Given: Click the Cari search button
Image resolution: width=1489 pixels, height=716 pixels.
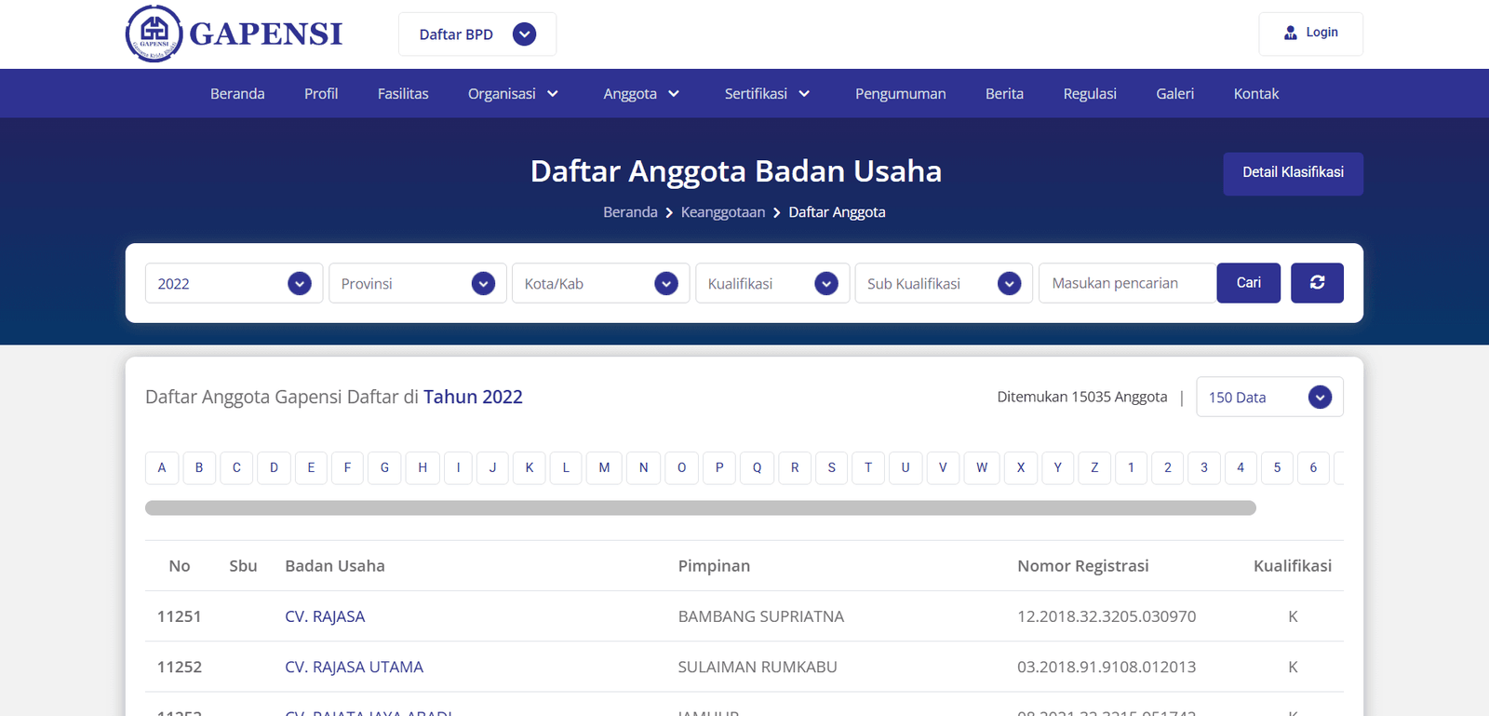Looking at the screenshot, I should pos(1249,283).
